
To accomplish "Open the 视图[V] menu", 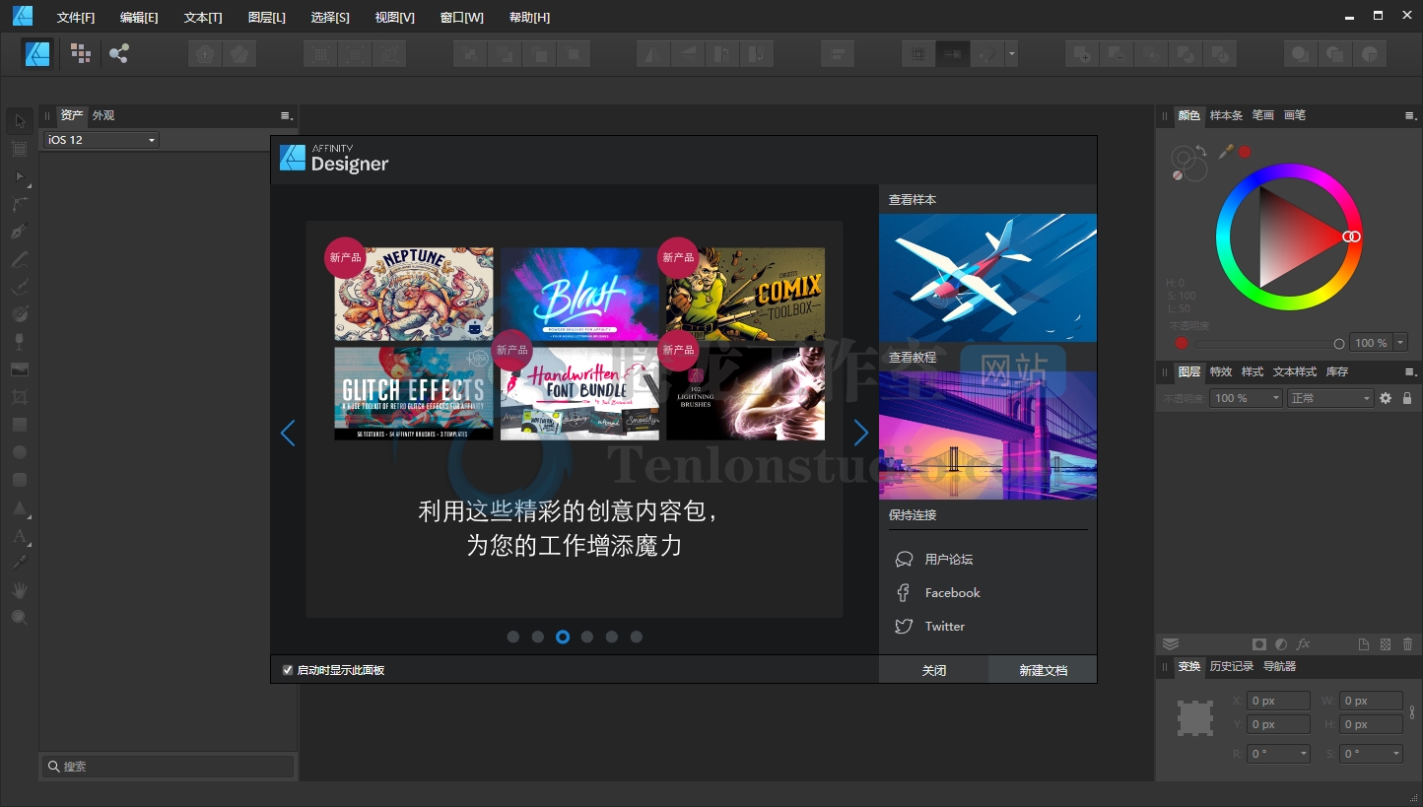I will click(x=395, y=18).
